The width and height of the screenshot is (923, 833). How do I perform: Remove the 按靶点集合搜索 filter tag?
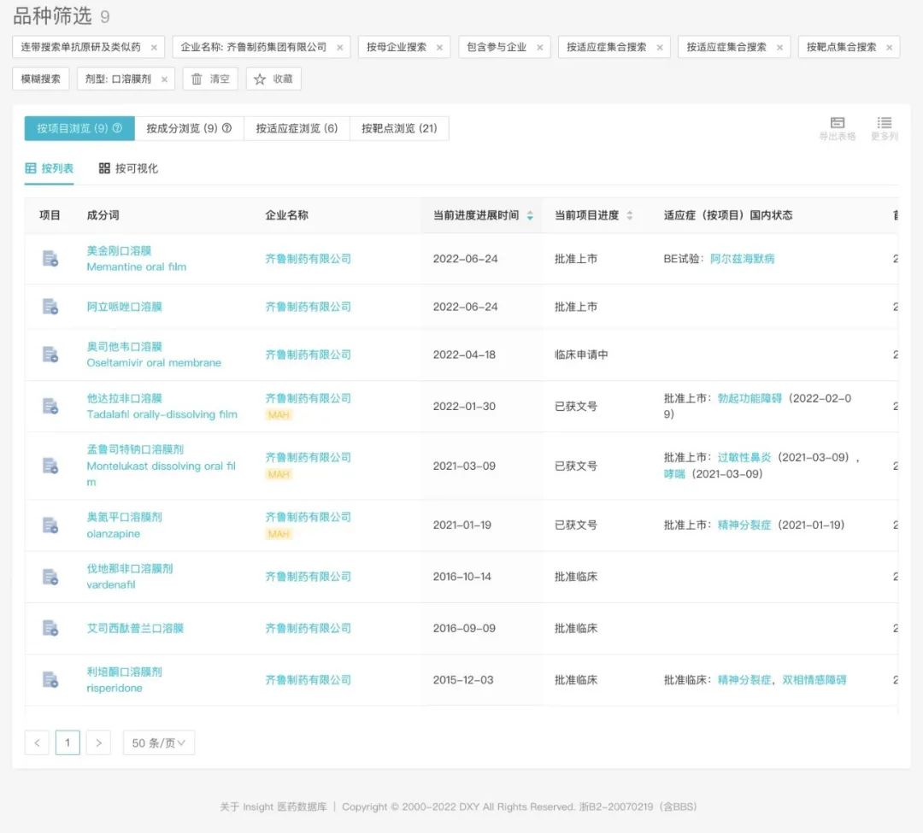(x=889, y=48)
